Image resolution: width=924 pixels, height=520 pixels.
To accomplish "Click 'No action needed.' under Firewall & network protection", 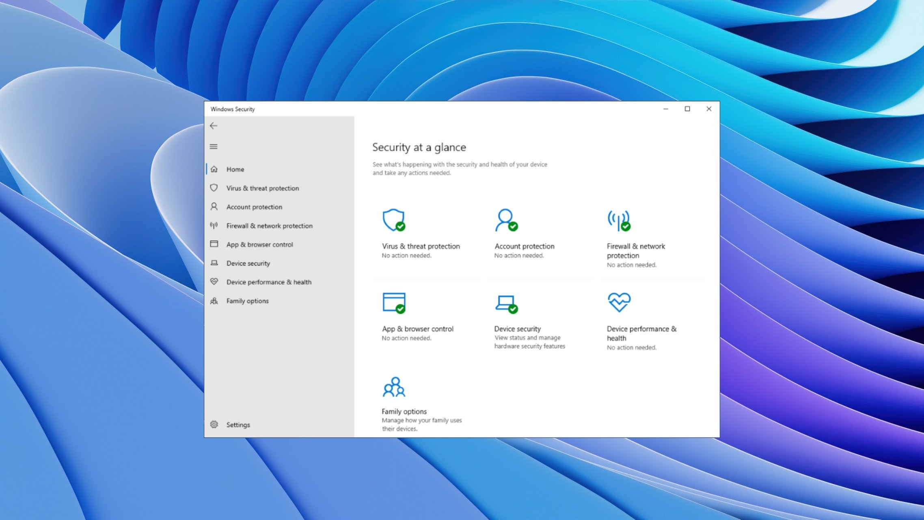I will 631,265.
